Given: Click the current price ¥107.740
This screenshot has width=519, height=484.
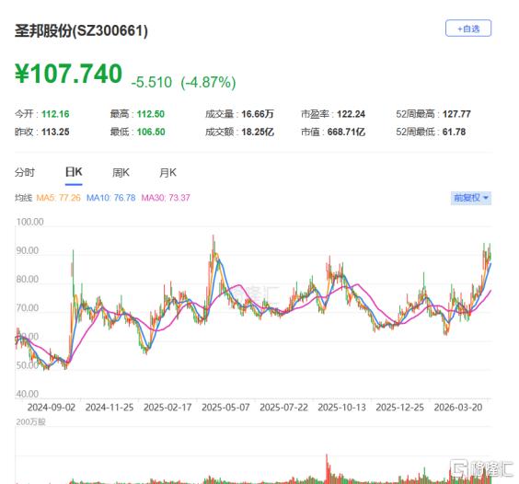Looking at the screenshot, I should [68, 74].
